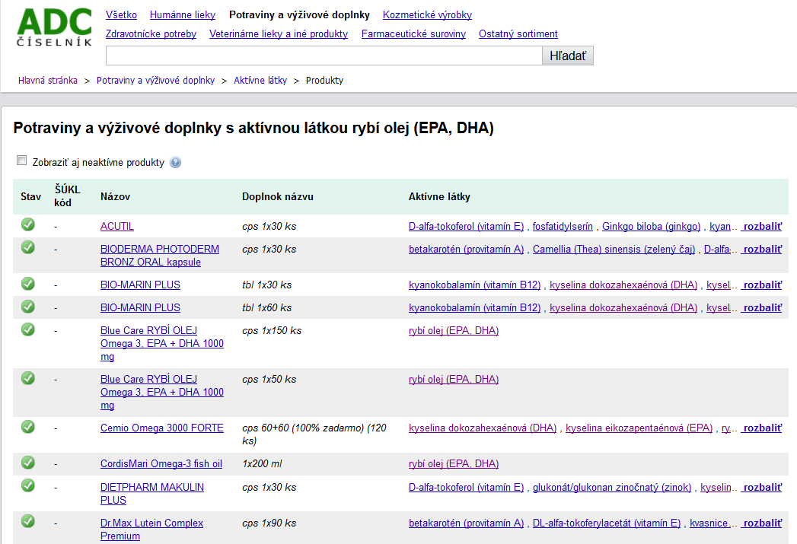Click status icon for Blue Care cps 1x150 ks
Image resolution: width=797 pixels, height=544 pixels.
pyautogui.click(x=28, y=329)
